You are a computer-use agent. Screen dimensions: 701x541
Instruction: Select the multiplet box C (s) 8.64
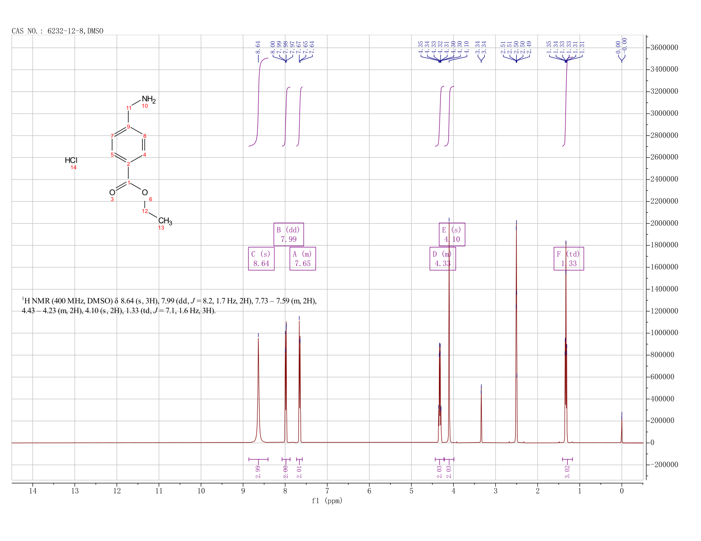261,258
